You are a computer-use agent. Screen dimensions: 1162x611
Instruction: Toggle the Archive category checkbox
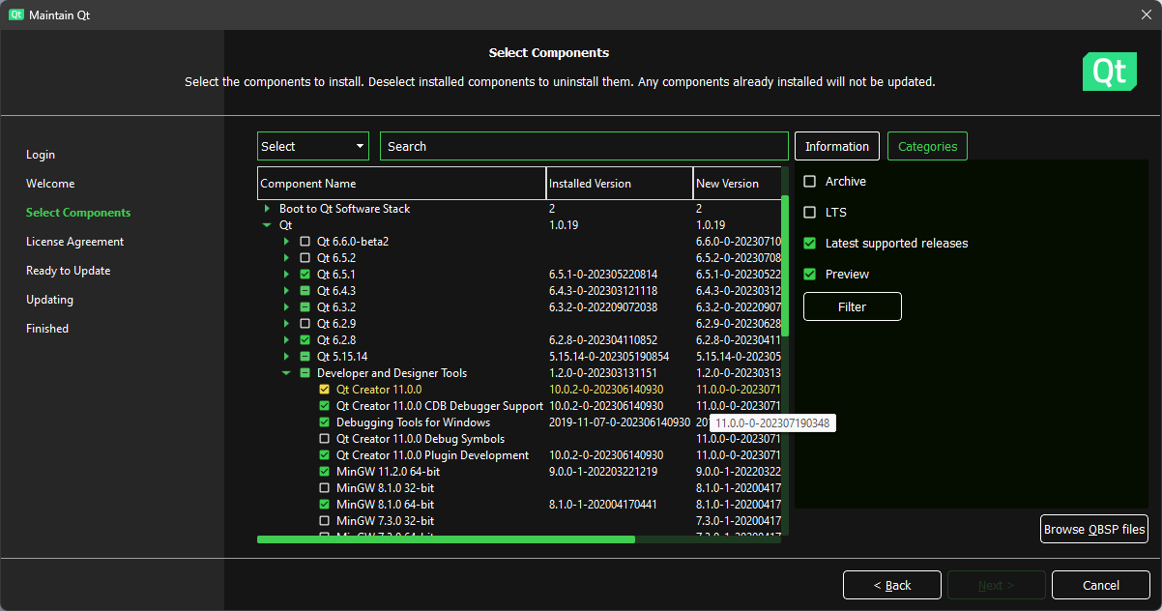(810, 182)
